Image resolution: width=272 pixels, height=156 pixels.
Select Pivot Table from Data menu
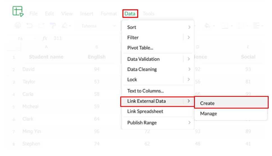point(140,48)
